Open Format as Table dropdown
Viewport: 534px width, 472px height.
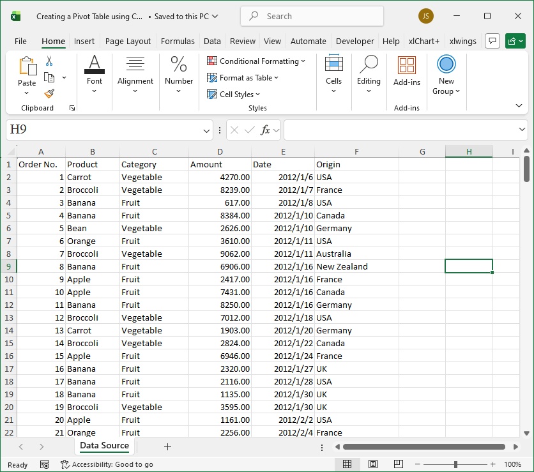(243, 78)
